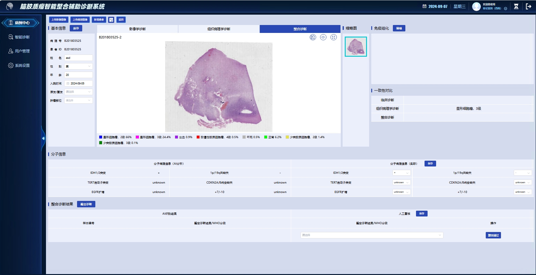Click the red 弥漫性胶质细胞瘤 4级 swatch
This screenshot has width=536, height=275.
tap(198, 137)
